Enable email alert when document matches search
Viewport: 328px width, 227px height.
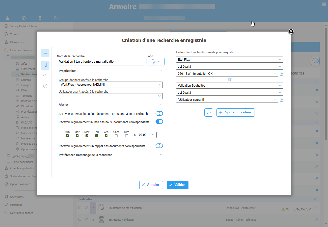[x=159, y=114]
